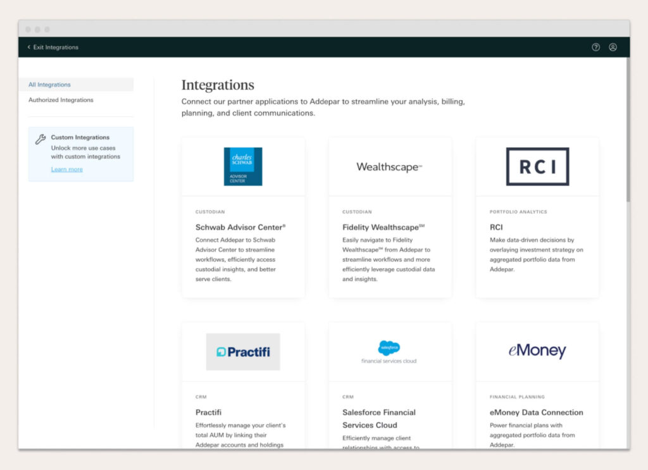The height and width of the screenshot is (470, 648).
Task: Click the FINANCIAL PLANNING category label
Action: point(517,397)
